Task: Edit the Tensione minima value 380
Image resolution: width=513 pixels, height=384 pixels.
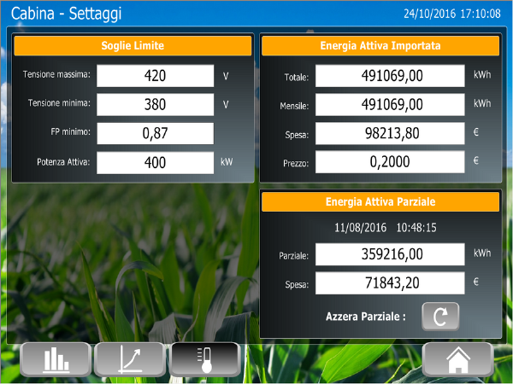Action: tap(155, 104)
